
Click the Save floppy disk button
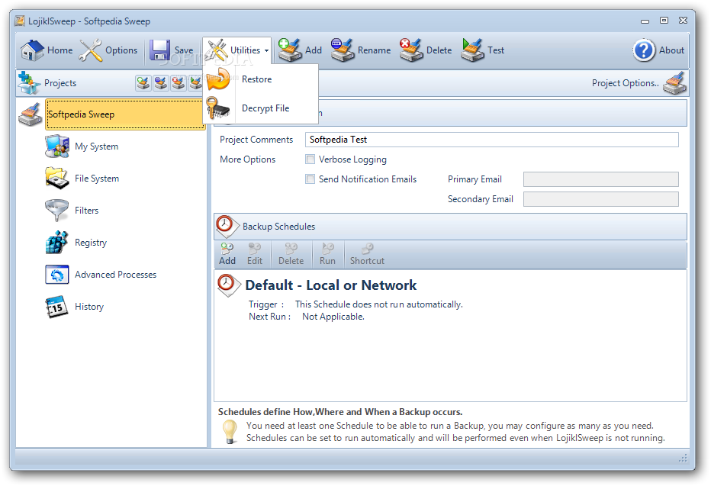coord(172,50)
